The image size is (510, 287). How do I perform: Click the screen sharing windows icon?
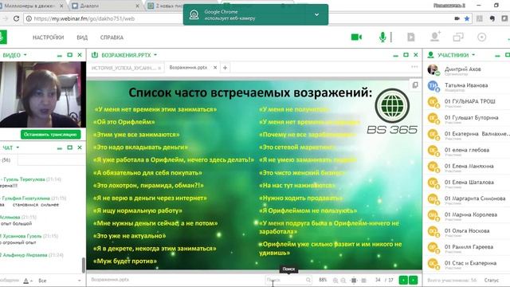pos(458,37)
